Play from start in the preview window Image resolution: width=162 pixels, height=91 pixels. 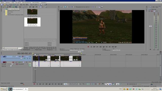(x=94, y=47)
